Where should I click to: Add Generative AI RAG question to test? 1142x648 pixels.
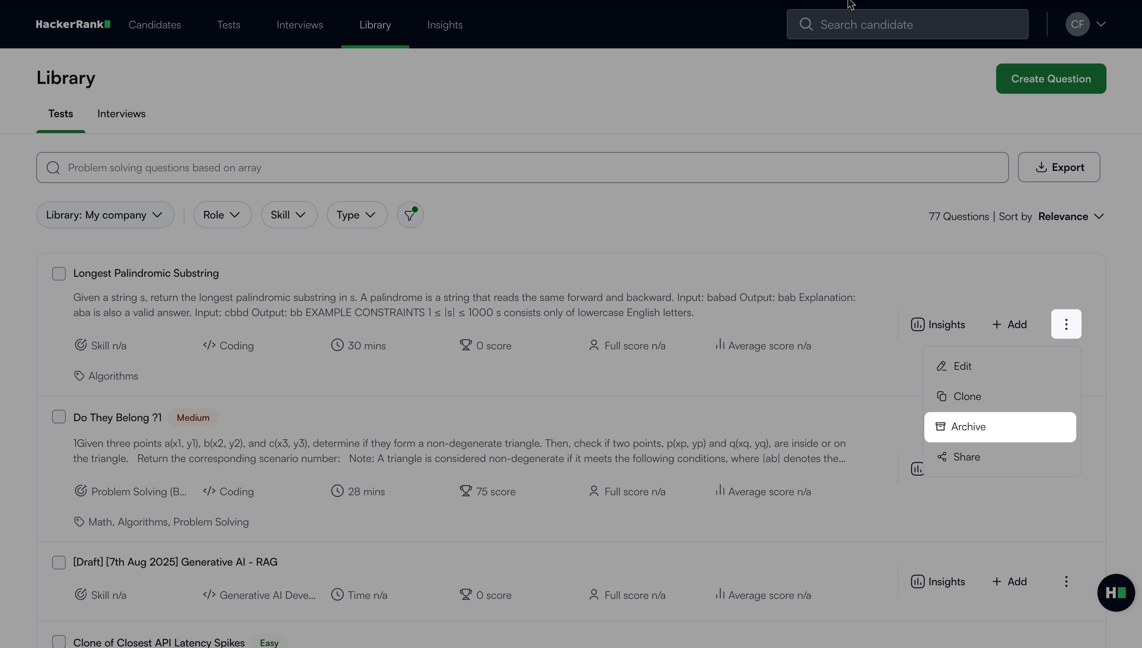(1009, 581)
